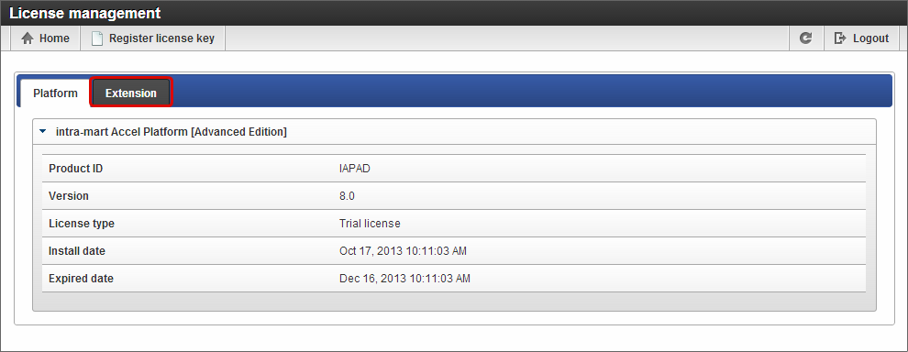Click the Expired date value

click(x=404, y=279)
